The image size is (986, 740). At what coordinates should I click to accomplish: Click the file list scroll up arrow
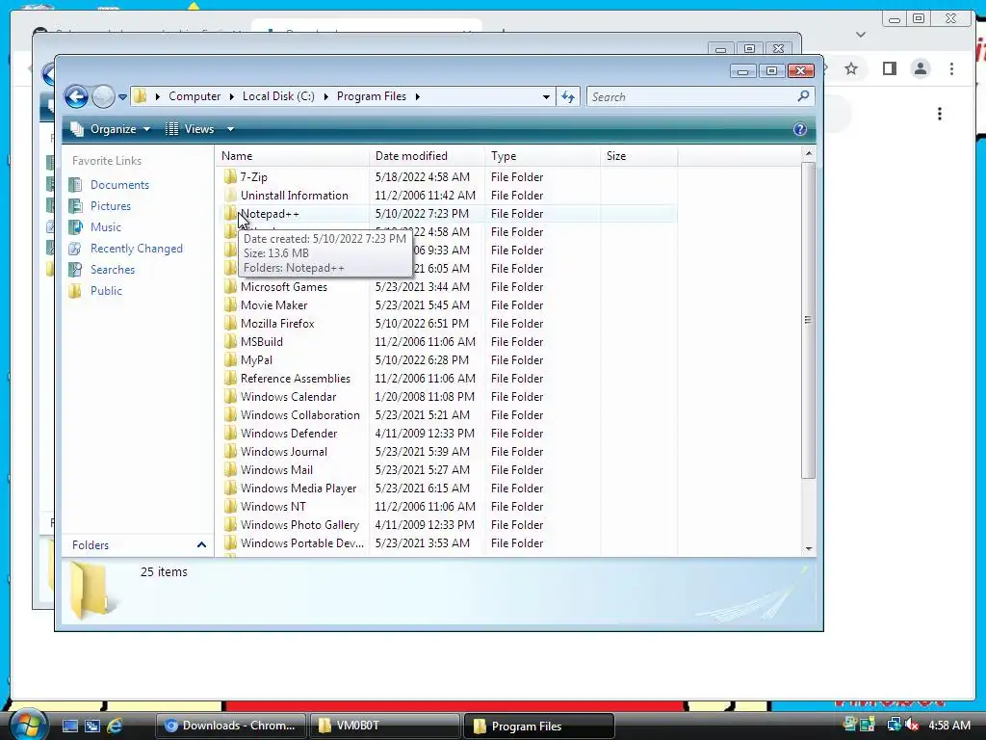809,153
